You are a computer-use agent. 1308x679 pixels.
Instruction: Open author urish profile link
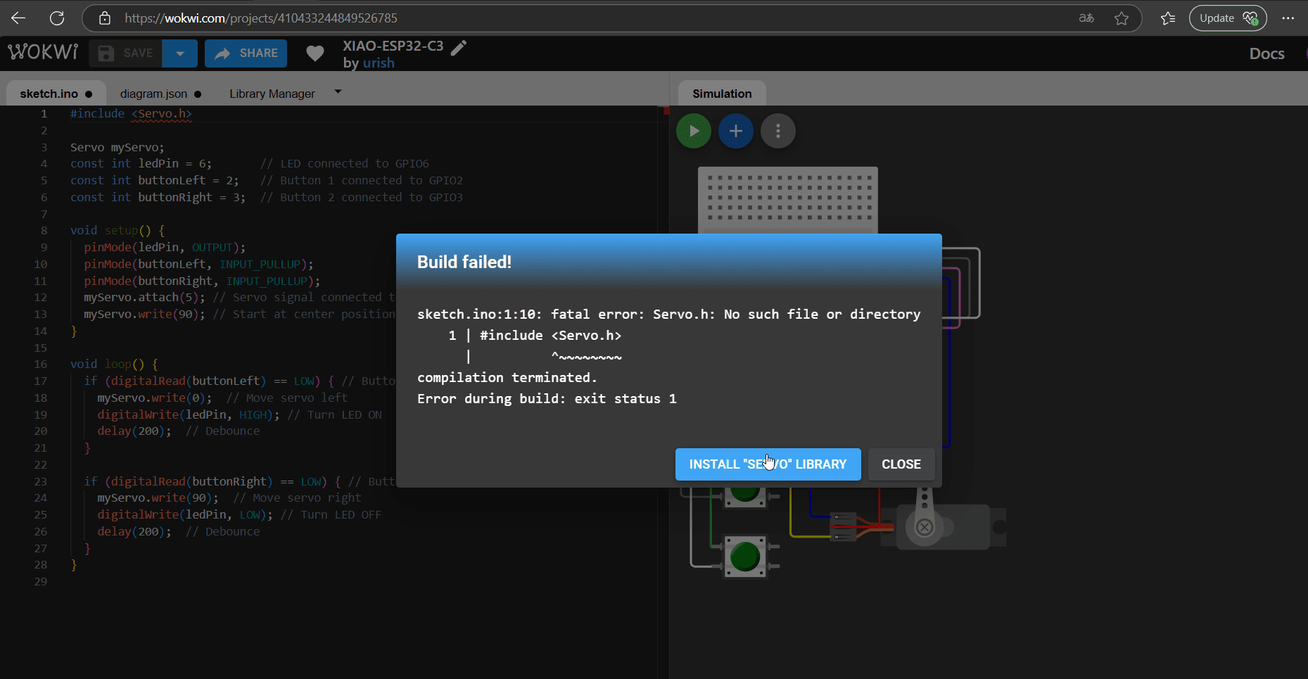coord(379,63)
